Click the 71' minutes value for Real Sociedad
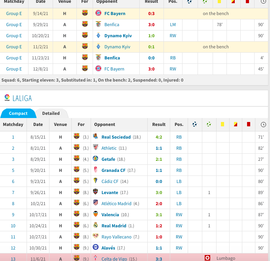 (261, 137)
